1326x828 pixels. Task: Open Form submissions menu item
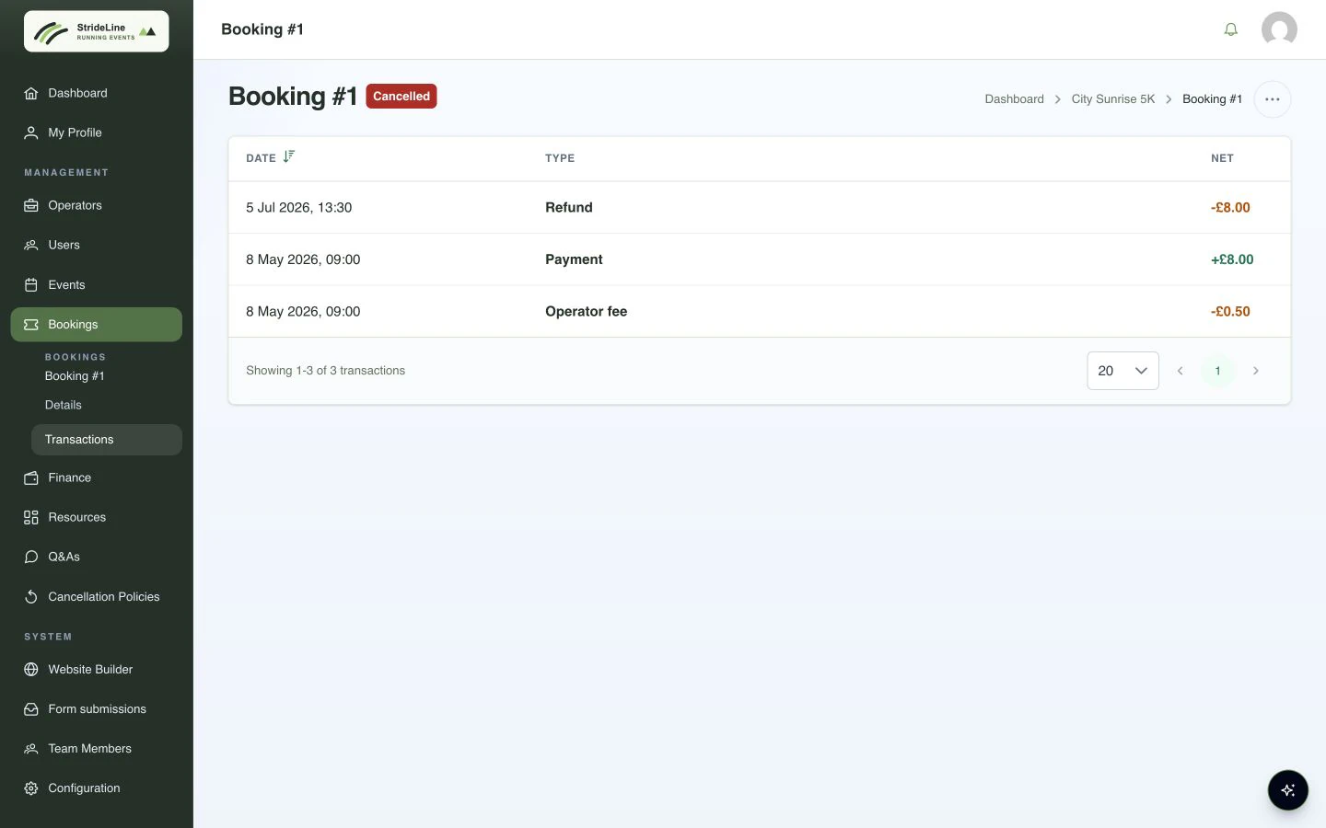(97, 708)
